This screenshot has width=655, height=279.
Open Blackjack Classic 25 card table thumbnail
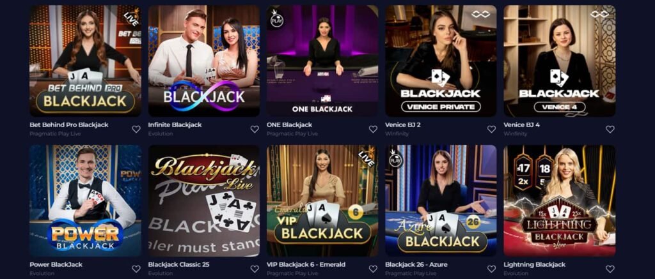[204, 200]
